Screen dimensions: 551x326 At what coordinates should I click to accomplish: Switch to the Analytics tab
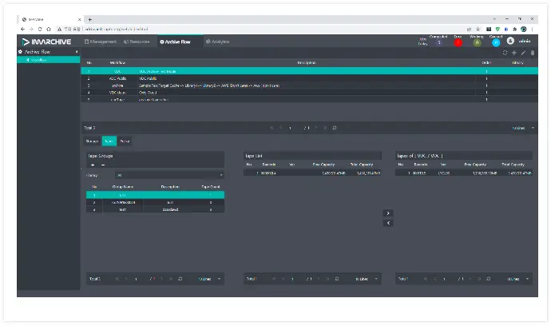pos(217,41)
